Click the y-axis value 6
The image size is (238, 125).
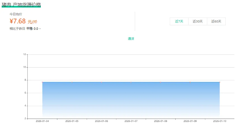[x=25, y=93]
